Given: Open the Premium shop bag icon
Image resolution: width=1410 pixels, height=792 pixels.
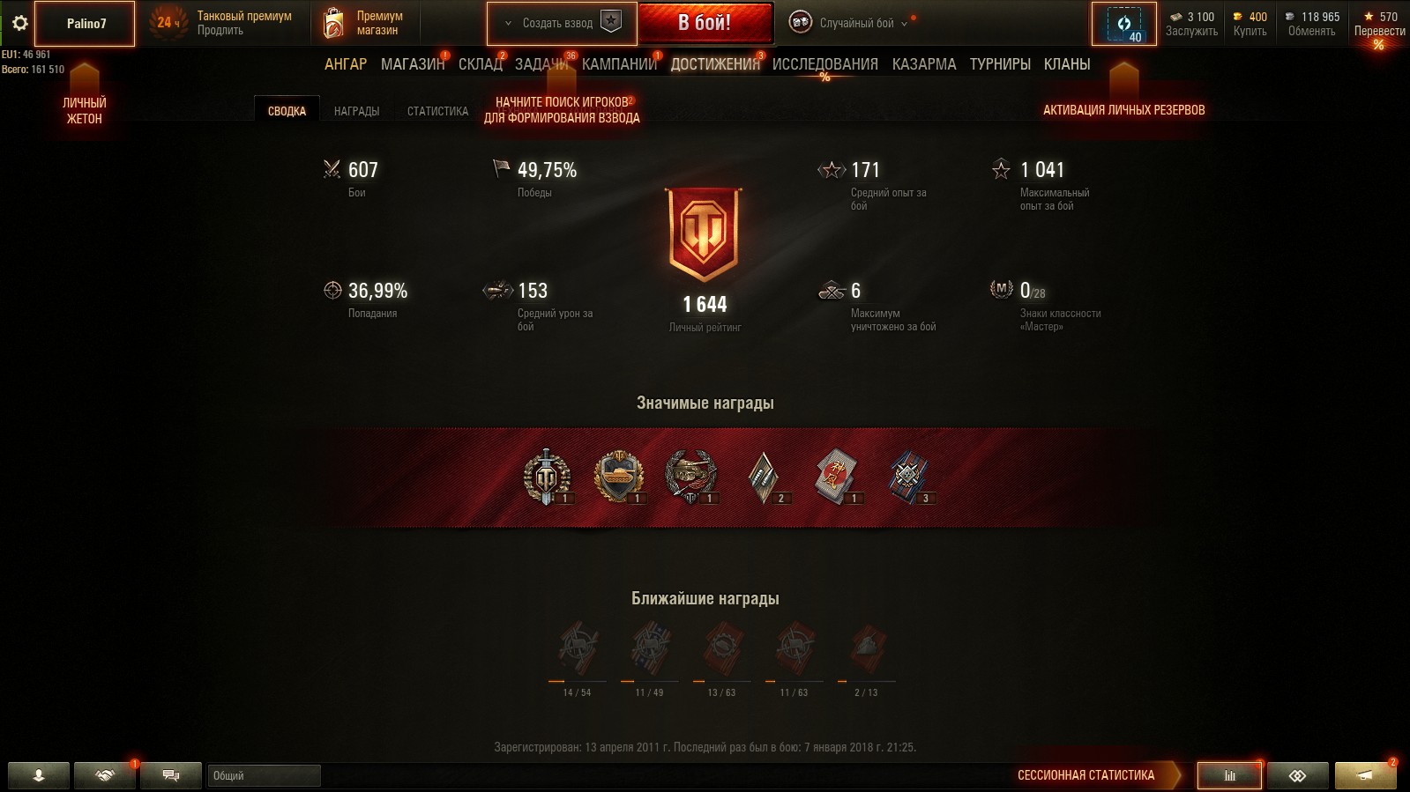Looking at the screenshot, I should click(x=333, y=24).
